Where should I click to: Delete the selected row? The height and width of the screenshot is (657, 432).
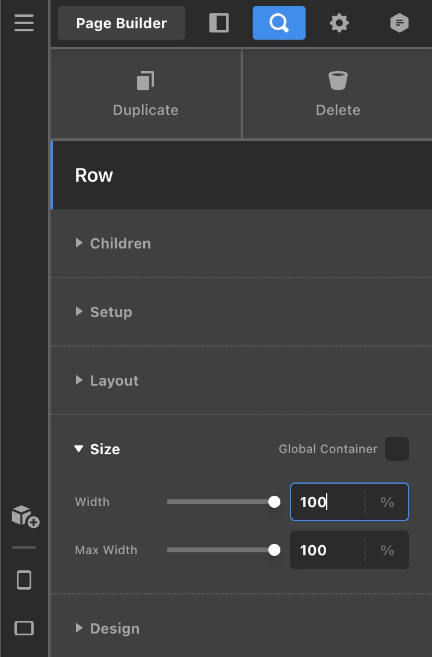(x=338, y=94)
